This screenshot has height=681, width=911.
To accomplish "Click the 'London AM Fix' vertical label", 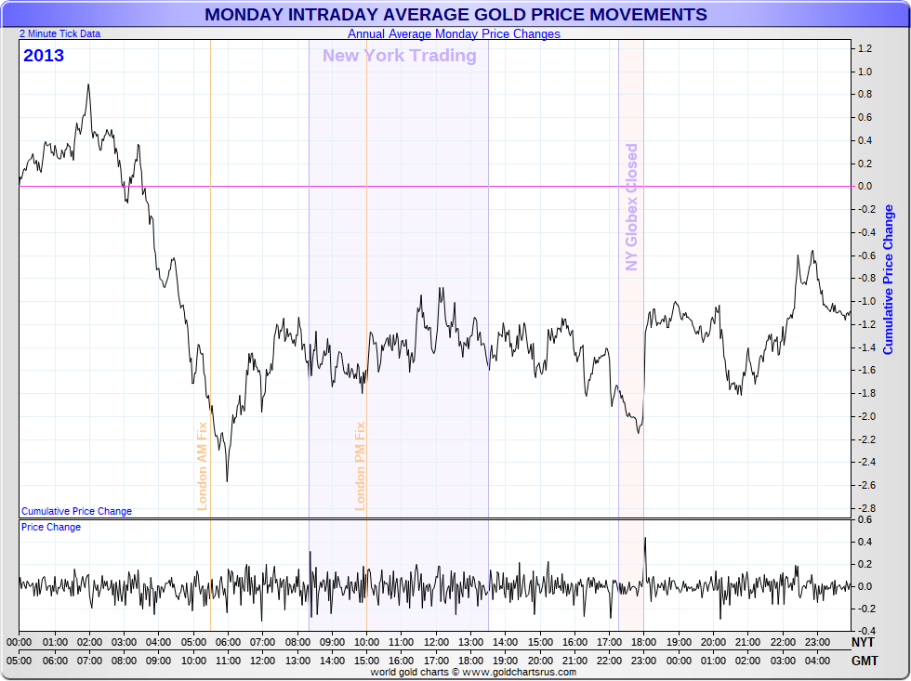I will tap(203, 466).
